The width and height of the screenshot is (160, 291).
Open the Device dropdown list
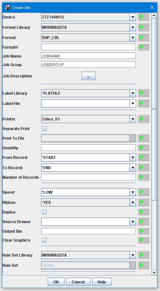click(133, 17)
